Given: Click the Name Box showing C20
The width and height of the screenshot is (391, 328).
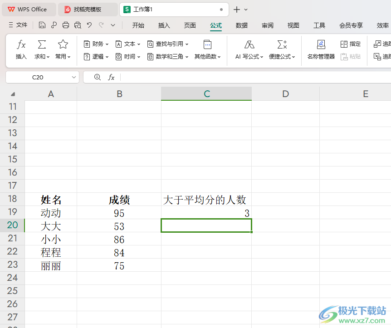Looking at the screenshot, I should 38,77.
